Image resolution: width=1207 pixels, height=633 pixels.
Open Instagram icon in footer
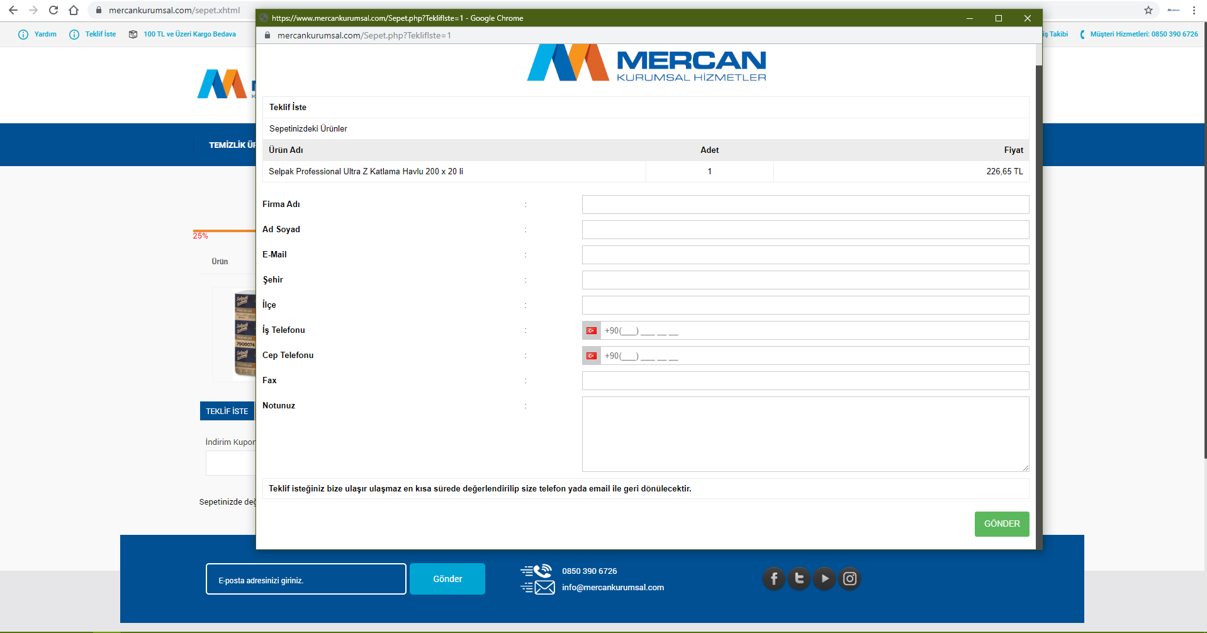point(850,578)
